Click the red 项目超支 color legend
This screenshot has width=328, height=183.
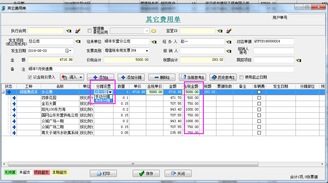click(x=41, y=173)
